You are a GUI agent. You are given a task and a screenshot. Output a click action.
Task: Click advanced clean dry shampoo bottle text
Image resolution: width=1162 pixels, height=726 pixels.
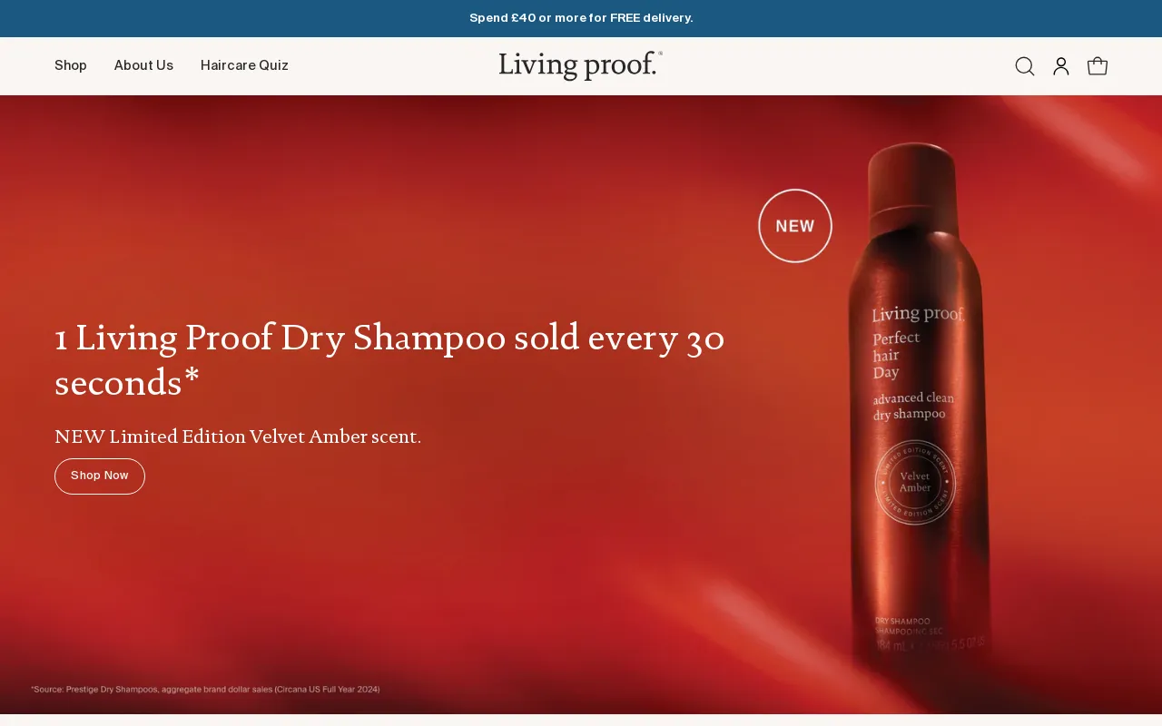913,406
